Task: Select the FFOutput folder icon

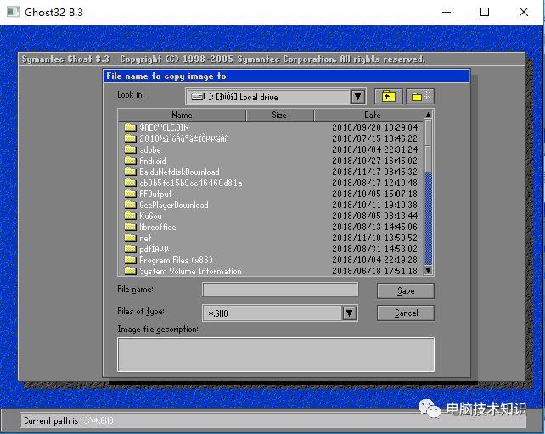Action: [131, 194]
